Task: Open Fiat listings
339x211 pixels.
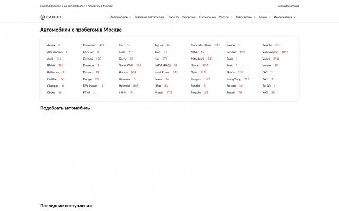Action: 121,45
